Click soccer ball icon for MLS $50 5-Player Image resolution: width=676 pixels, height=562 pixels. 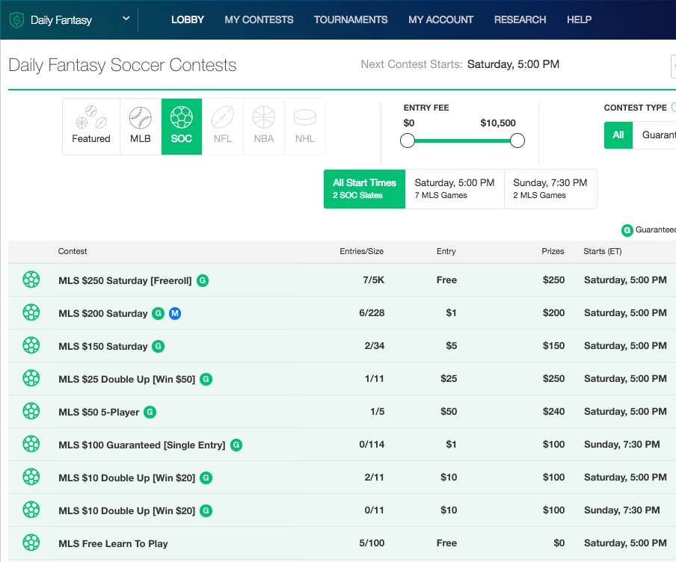click(31, 411)
